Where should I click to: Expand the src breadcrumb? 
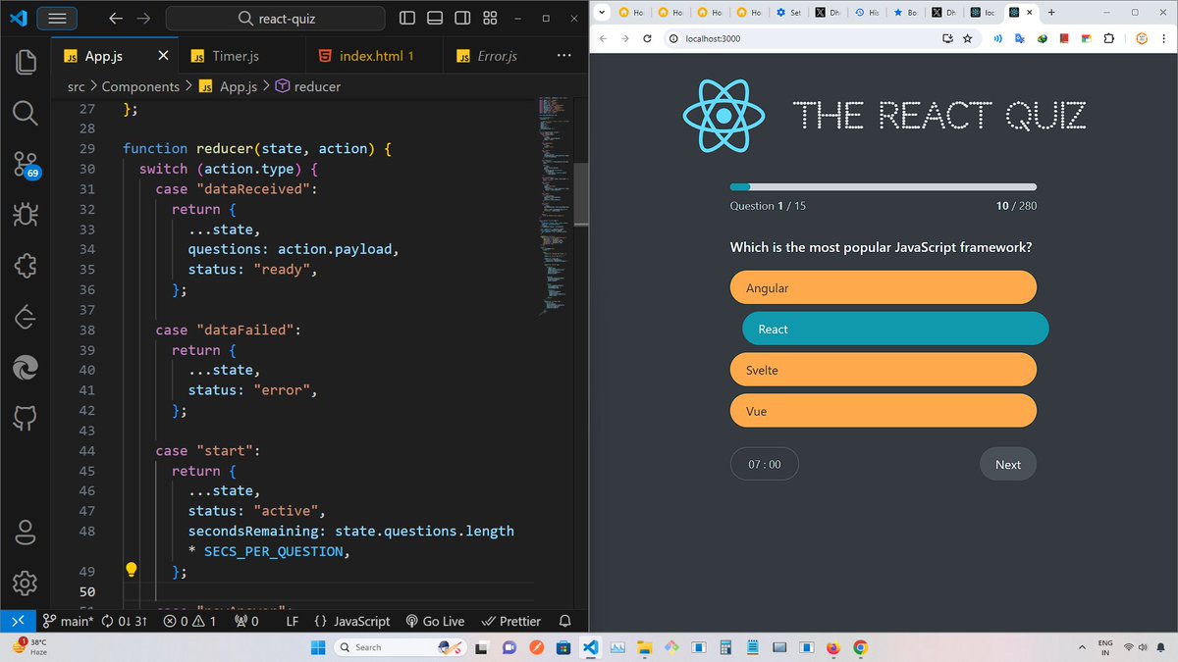tap(76, 86)
